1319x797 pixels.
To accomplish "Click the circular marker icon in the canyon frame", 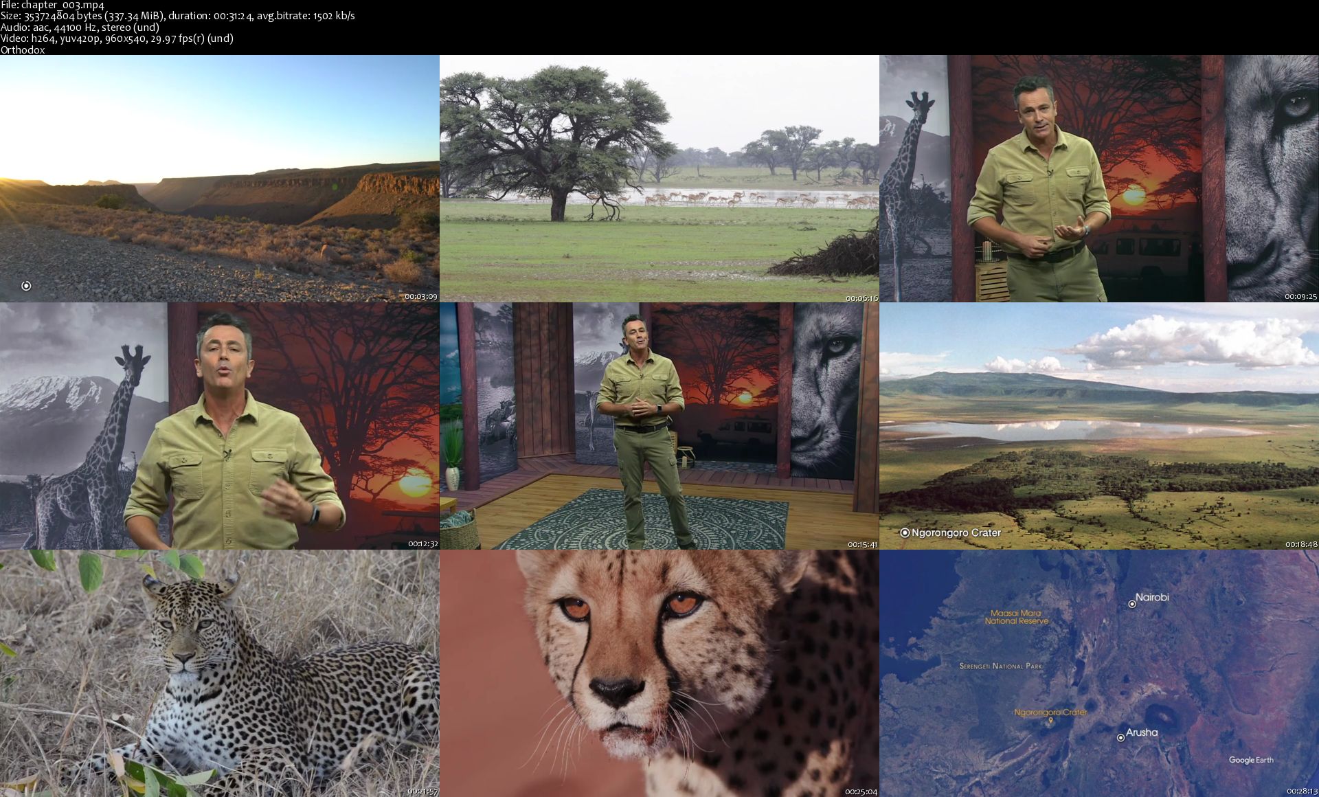I will coord(26,286).
